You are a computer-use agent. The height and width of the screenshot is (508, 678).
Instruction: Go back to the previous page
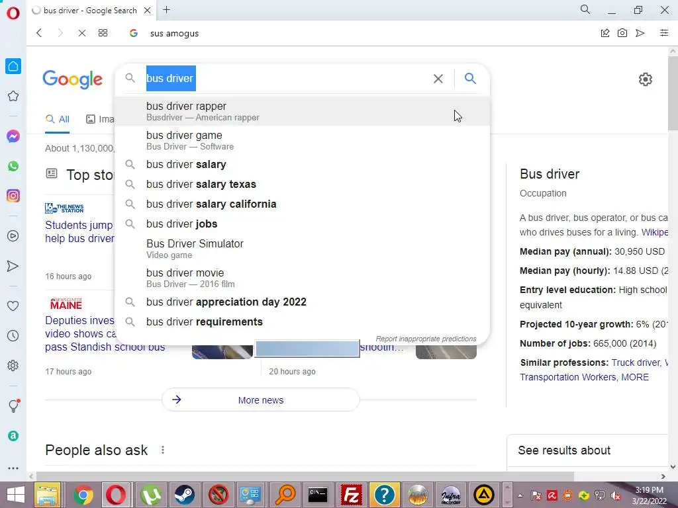[39, 33]
